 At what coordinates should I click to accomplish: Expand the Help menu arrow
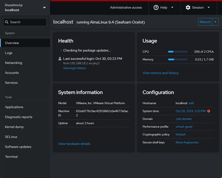(172, 7)
